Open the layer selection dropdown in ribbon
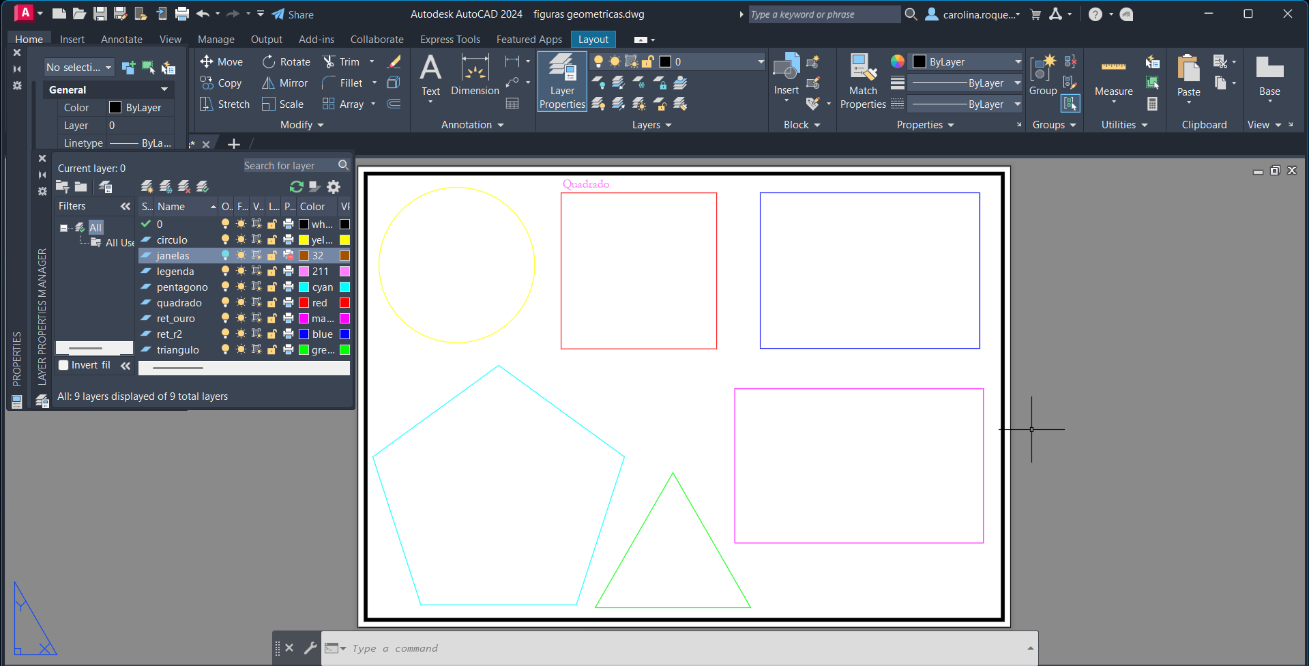The image size is (1309, 666). coord(760,62)
